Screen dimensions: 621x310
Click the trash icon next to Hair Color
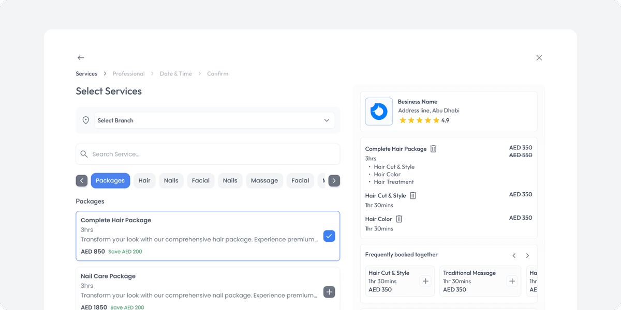tap(399, 219)
